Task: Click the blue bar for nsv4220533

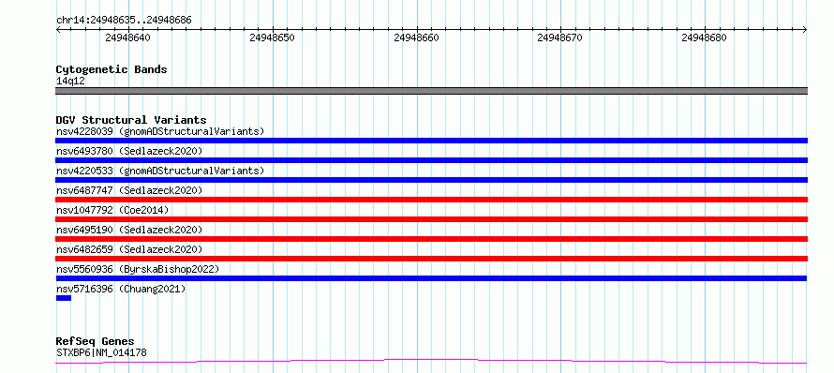Action: [431, 180]
